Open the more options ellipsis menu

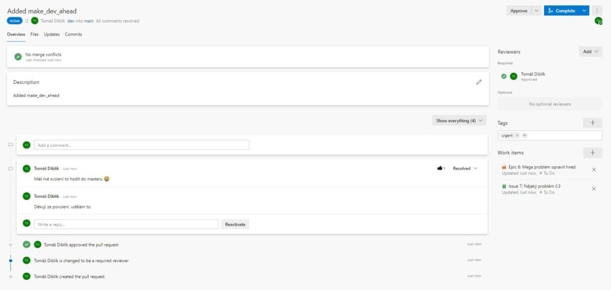(597, 11)
